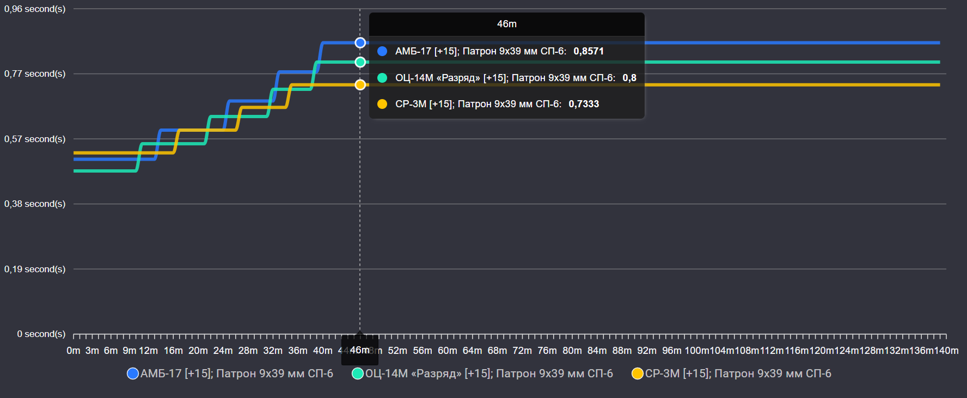Viewport: 967px width, 398px height.
Task: Toggle the АМБ-17 series via its legend label
Action: tap(236, 373)
